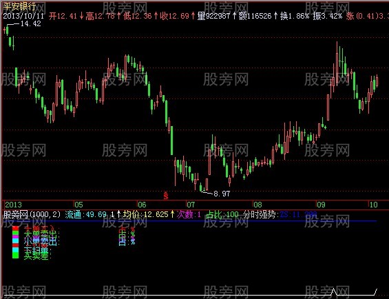Screen dimensions: 389x299
Task: Click the blue ZS:11.298 value
Action: pyautogui.click(x=298, y=214)
